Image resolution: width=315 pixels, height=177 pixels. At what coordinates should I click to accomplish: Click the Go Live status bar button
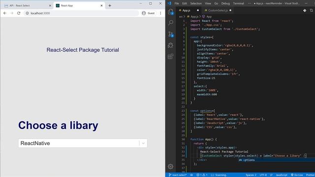[x=297, y=175]
